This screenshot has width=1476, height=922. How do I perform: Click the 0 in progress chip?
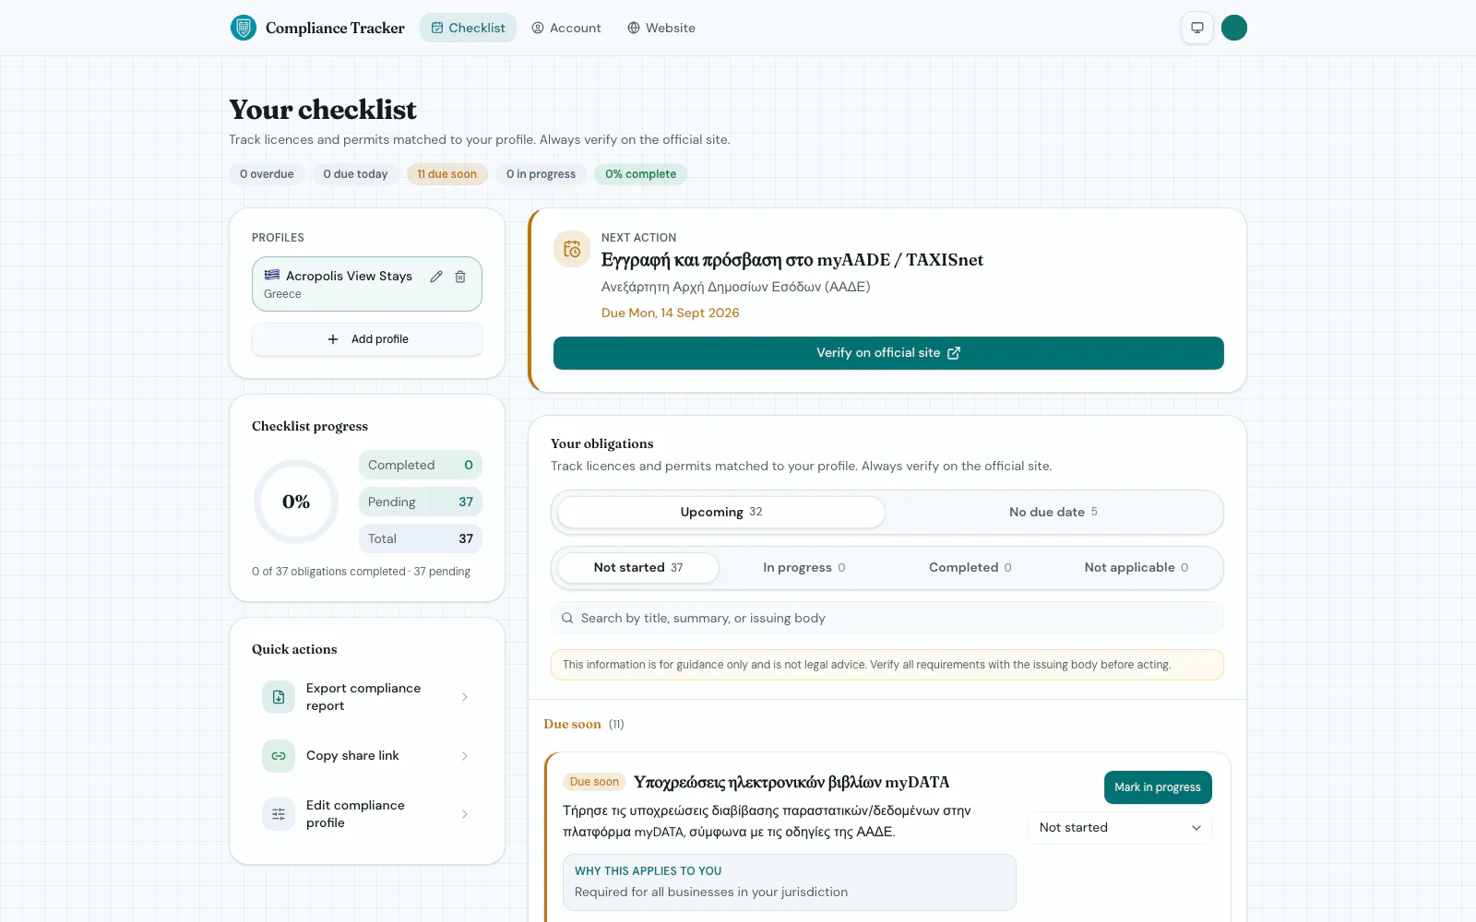pos(541,174)
